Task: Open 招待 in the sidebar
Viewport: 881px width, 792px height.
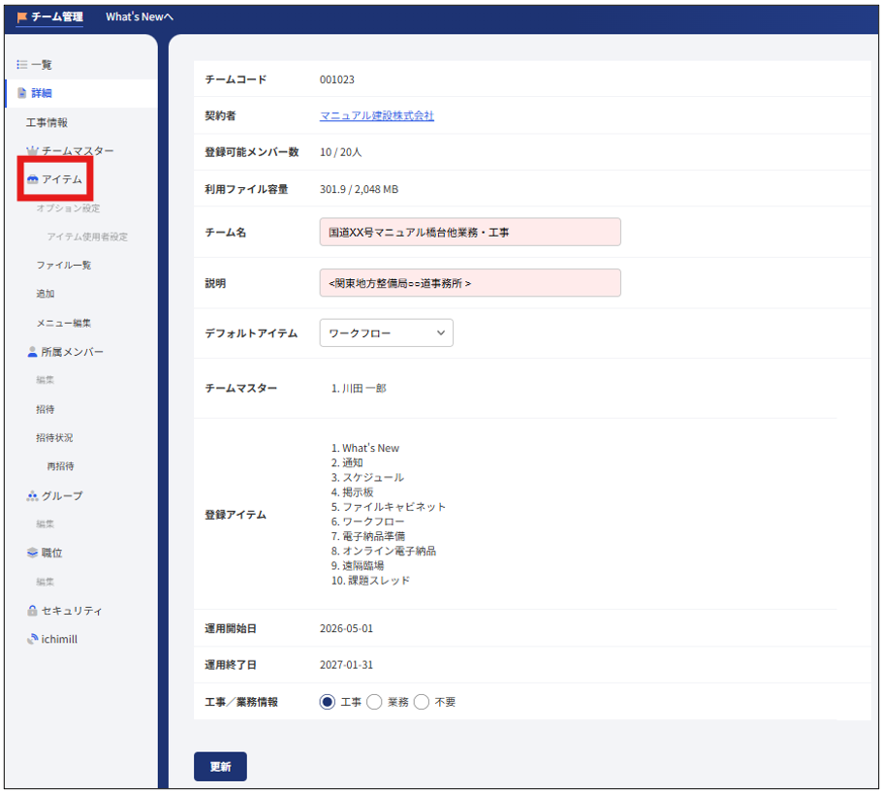Action: [x=45, y=409]
